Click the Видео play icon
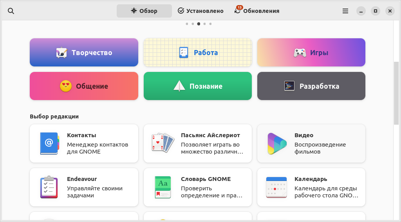 click(x=277, y=144)
